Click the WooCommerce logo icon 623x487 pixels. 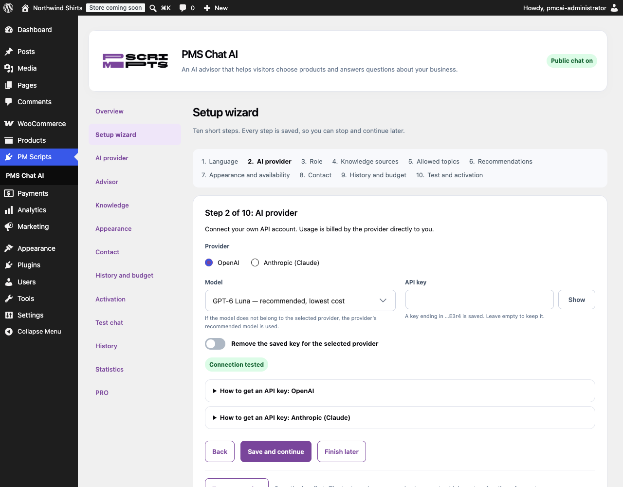click(x=9, y=124)
